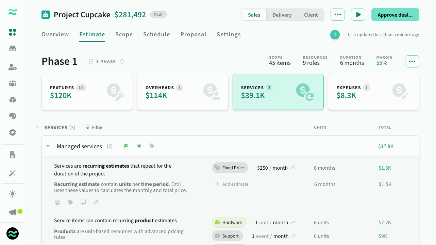Toggle the light theme sun icon

pos(13,194)
